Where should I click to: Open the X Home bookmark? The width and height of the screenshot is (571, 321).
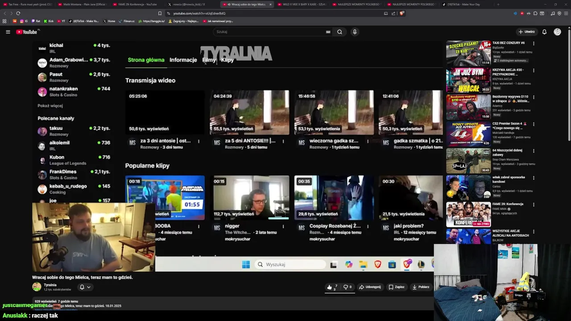point(109,21)
